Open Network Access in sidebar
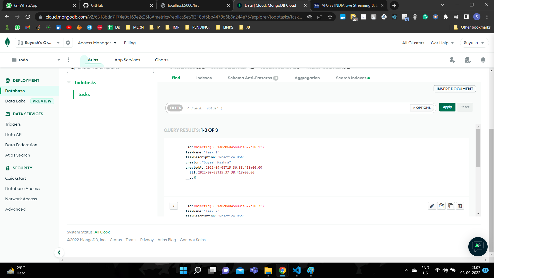 pyautogui.click(x=21, y=199)
